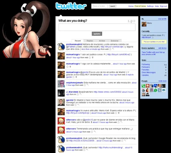Viewport: 171px width, 153px height.
Task: Favorite eltercero's 'Terminando una práctica' tweet
Action: click(92, 132)
